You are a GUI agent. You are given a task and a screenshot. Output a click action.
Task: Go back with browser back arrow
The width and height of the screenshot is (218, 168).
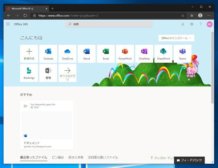[x=9, y=15]
